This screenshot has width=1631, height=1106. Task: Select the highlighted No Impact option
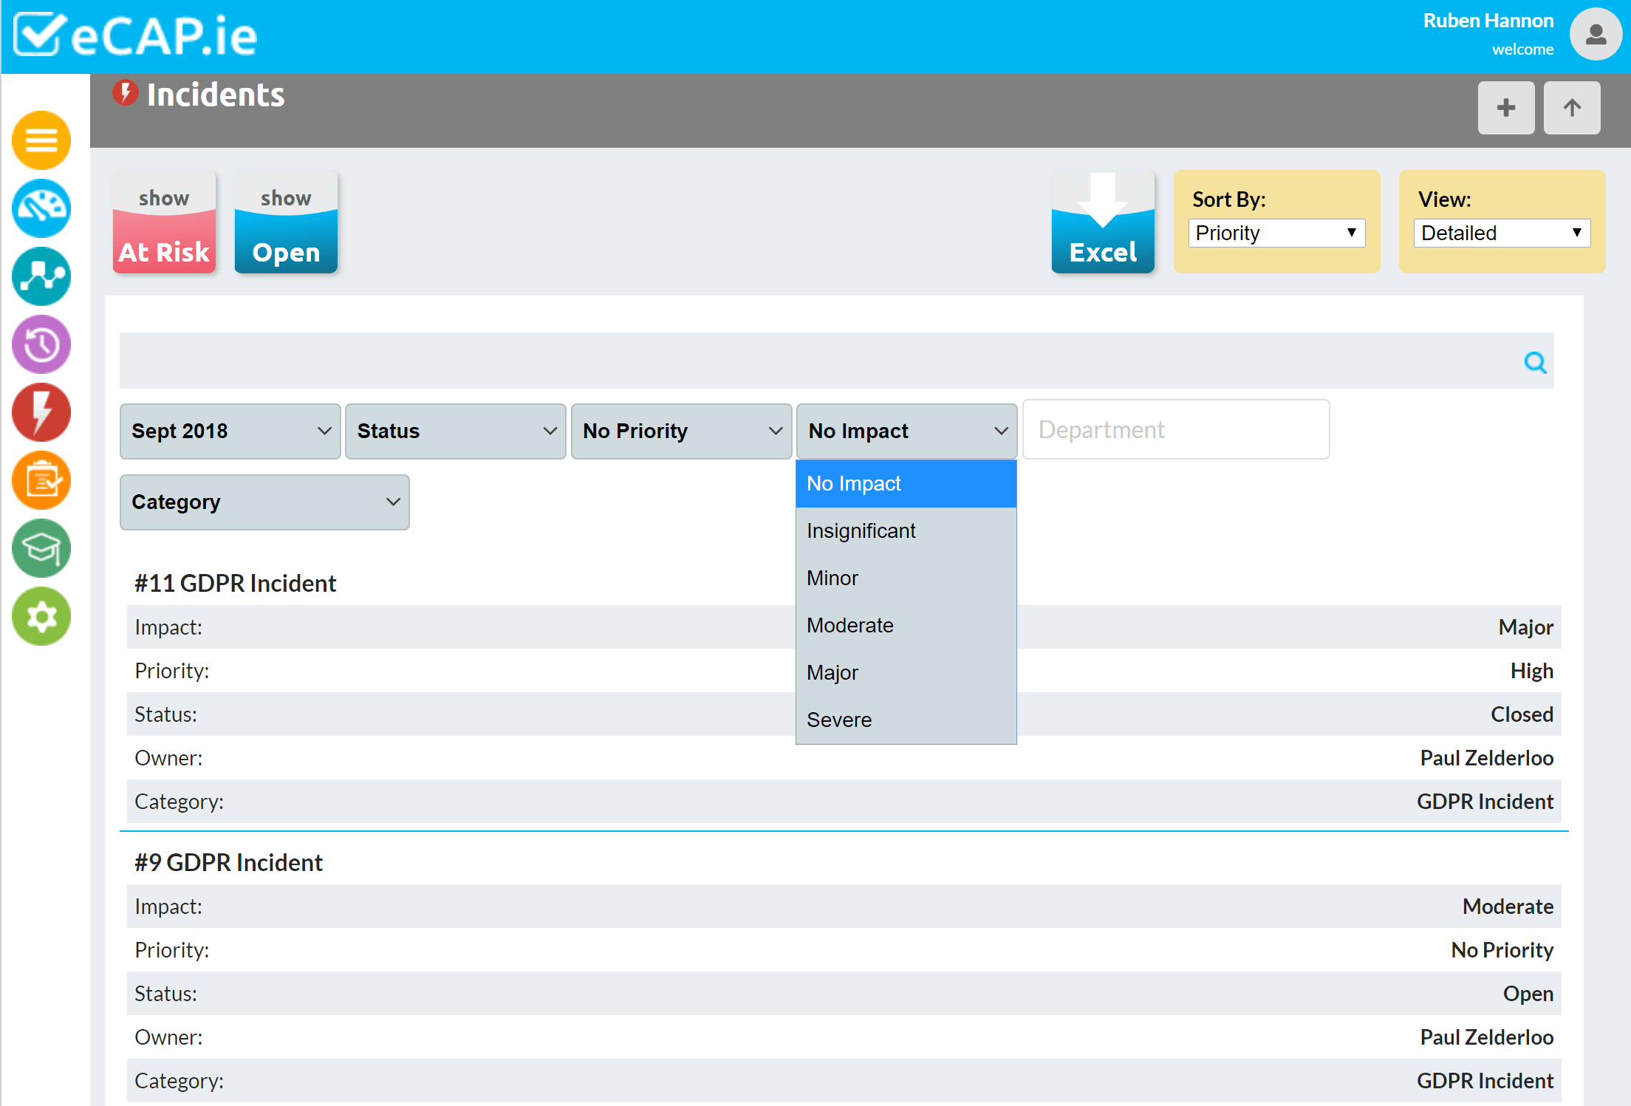click(906, 484)
